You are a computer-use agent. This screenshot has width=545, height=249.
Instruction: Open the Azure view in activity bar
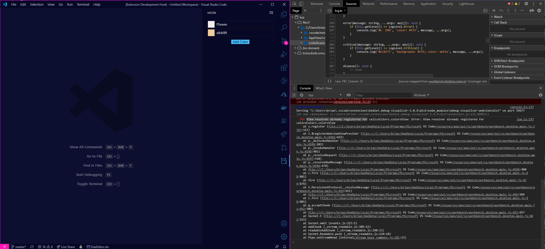[x=284, y=94]
